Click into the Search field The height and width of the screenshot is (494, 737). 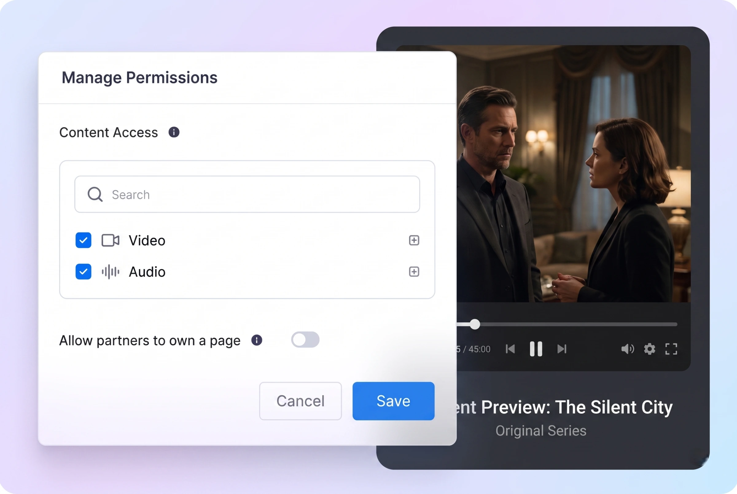tap(247, 195)
